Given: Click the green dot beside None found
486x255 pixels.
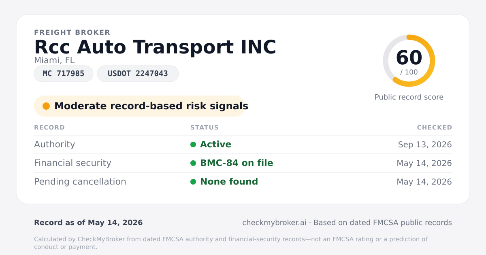Looking at the screenshot, I should tap(193, 182).
